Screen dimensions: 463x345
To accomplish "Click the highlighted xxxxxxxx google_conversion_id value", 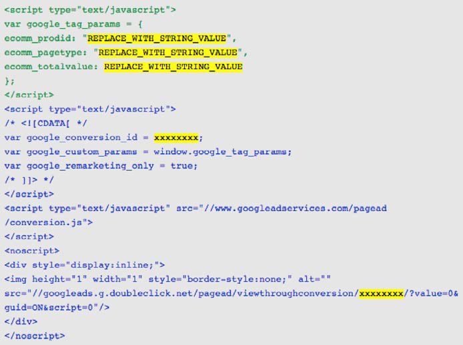I will [176, 138].
